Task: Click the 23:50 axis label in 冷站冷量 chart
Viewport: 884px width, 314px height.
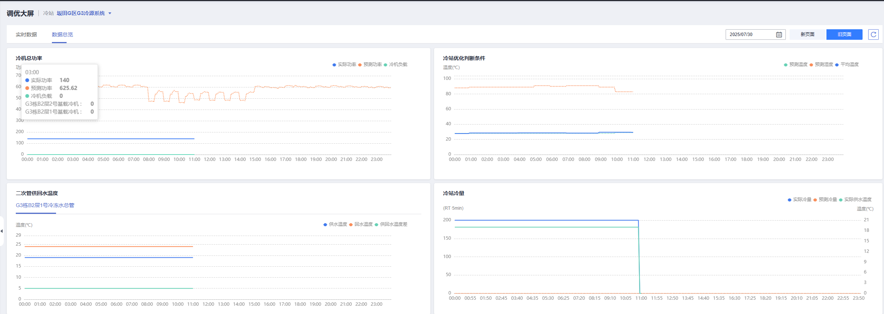Action: pyautogui.click(x=858, y=298)
